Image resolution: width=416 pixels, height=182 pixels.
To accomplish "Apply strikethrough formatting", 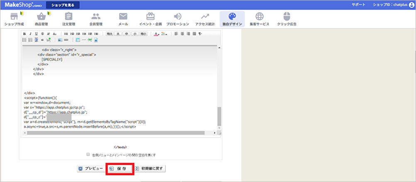I will pos(42,34).
